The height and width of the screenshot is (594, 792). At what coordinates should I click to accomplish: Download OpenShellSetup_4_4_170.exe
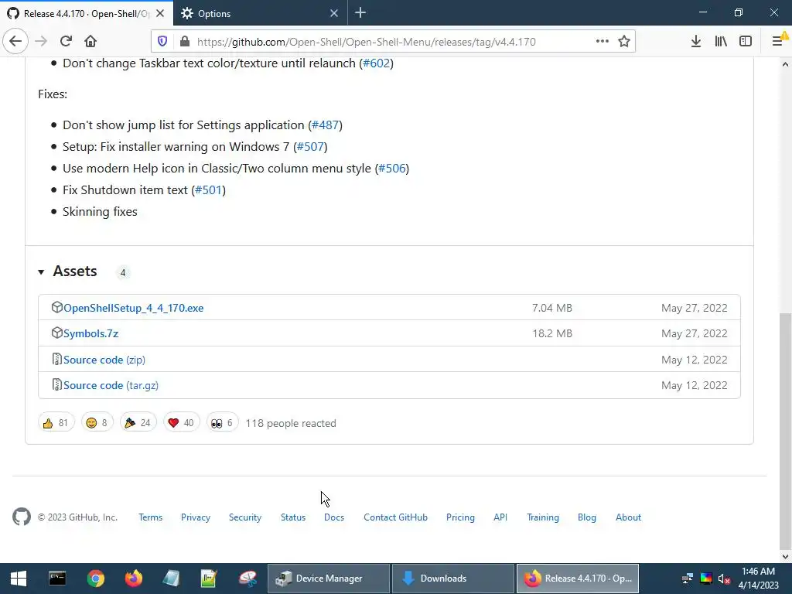(133, 308)
